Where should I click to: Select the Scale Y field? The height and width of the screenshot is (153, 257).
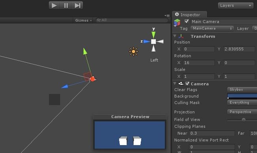239,76
